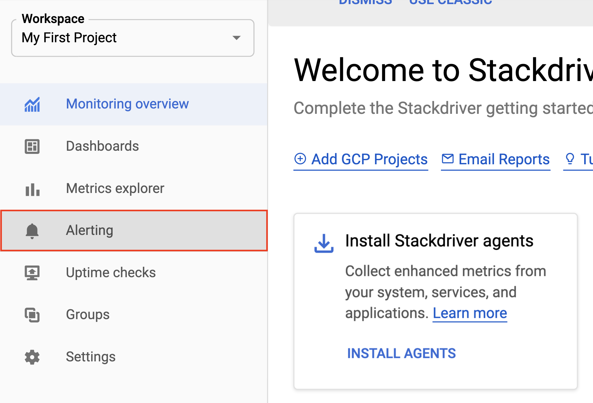The image size is (593, 403).
Task: Click the Welcome to Stackdriver heading
Action: point(443,70)
